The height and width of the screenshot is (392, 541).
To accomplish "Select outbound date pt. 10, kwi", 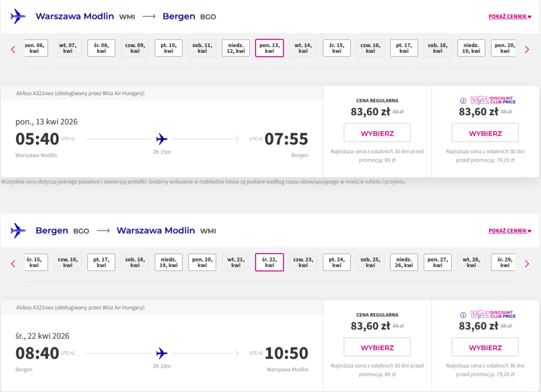I will point(169,48).
